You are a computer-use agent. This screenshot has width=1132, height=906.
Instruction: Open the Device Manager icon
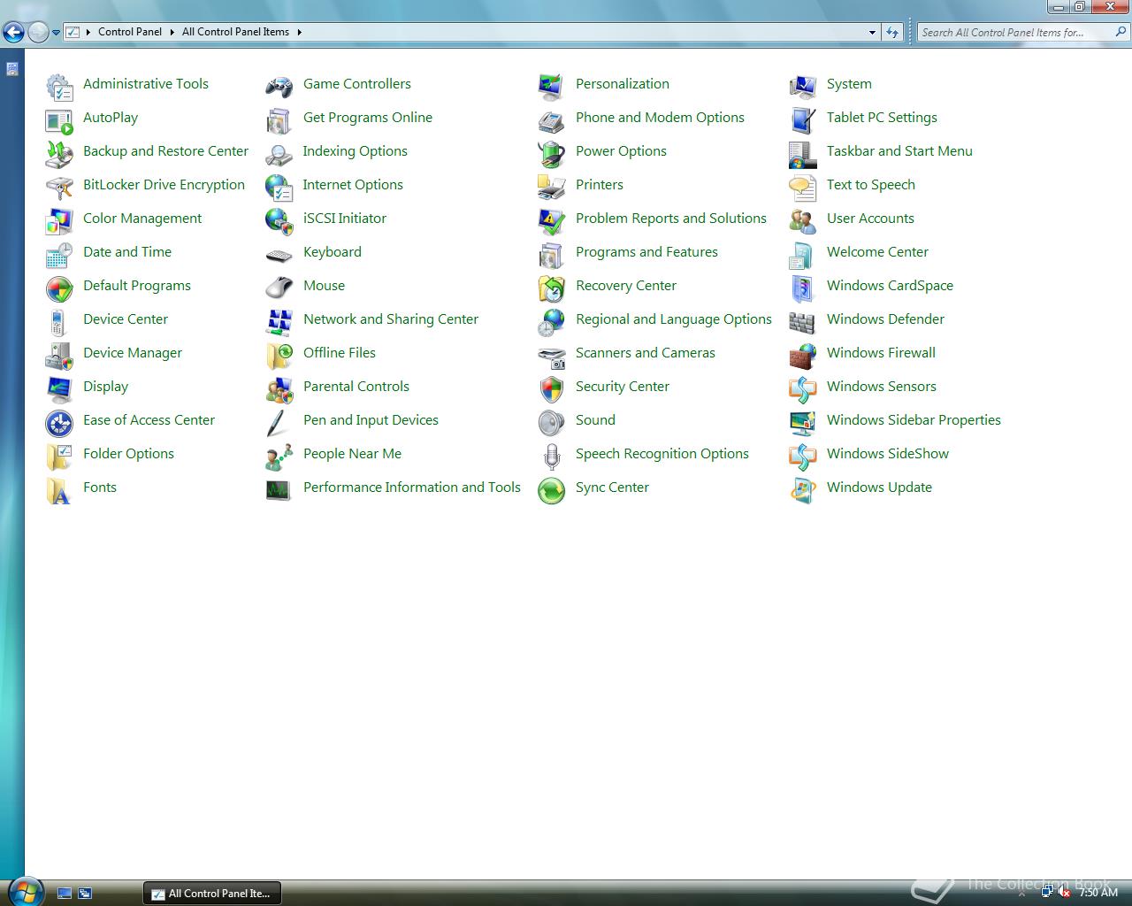pyautogui.click(x=59, y=356)
